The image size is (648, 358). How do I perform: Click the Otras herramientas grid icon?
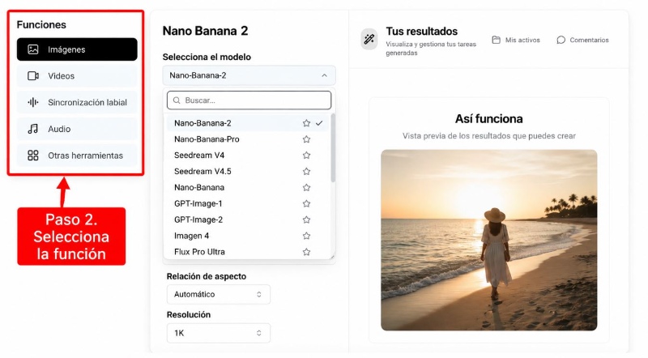(x=33, y=156)
